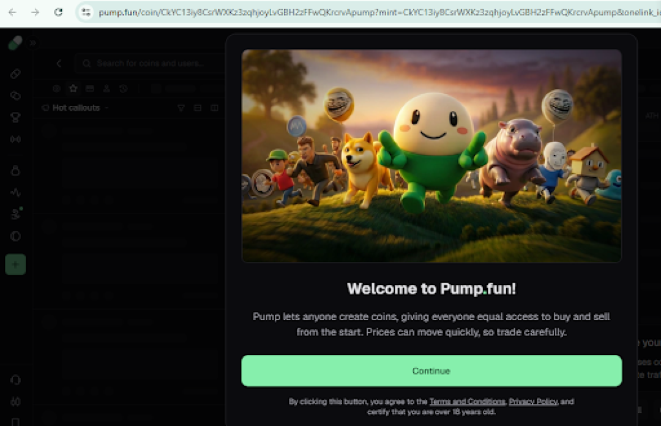Screen dimensions: 661x426
Task: Open the filter funnel icon for callouts
Action: (181, 108)
